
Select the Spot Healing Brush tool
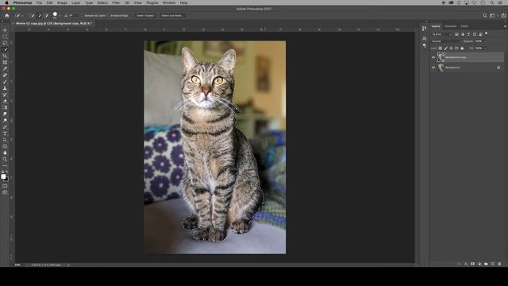pyautogui.click(x=5, y=75)
